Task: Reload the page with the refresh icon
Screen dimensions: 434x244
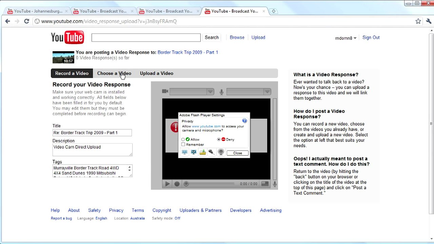Action: tap(26, 21)
